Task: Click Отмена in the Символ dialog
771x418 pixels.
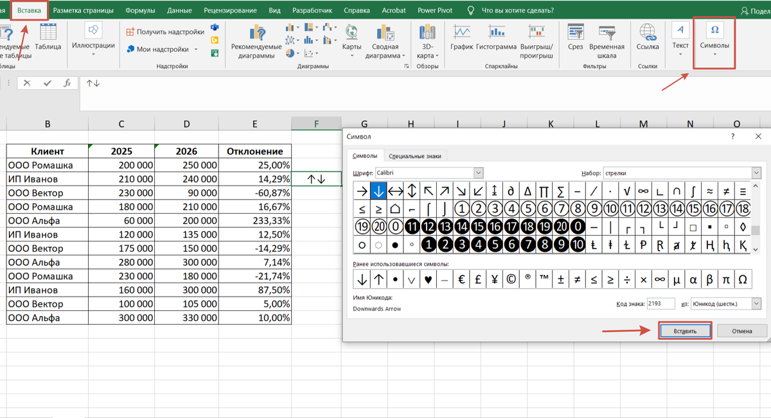Action: (x=742, y=330)
